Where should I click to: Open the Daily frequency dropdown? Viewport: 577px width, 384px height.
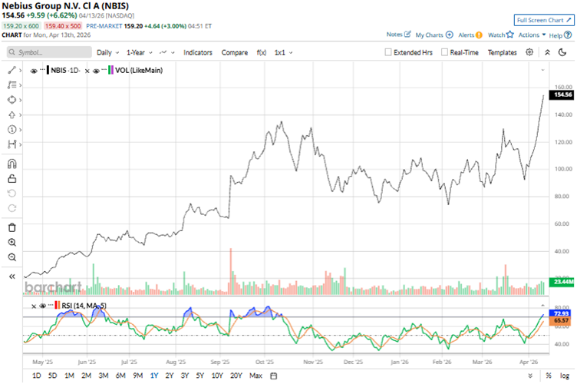[x=107, y=52]
